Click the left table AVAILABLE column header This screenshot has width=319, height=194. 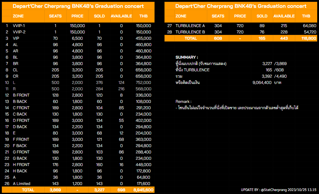(x=121, y=16)
